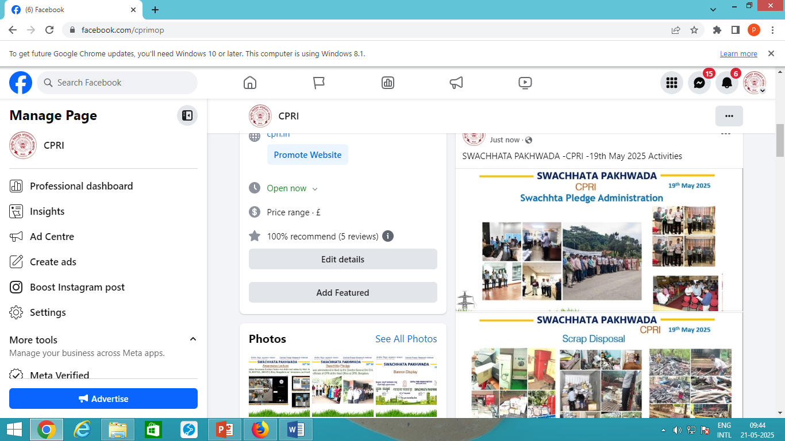The height and width of the screenshot is (441, 785).
Task: Open the Swachhta Pledge photo thumbnail
Action: tap(343, 386)
